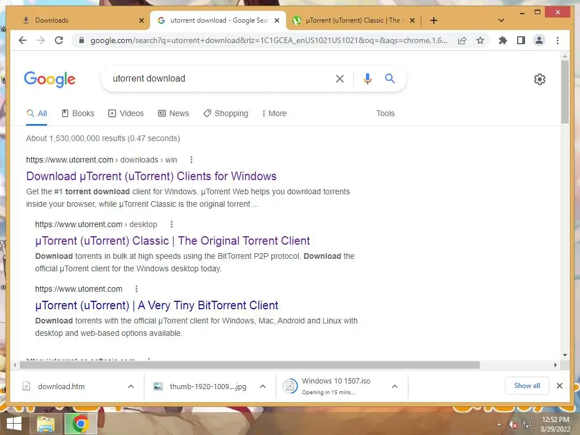Viewport: 580px width, 435px height.
Task: Expand Windows 10 1507.iso download options
Action: point(395,386)
